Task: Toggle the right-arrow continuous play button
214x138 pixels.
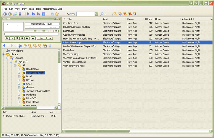Action: tap(50, 38)
